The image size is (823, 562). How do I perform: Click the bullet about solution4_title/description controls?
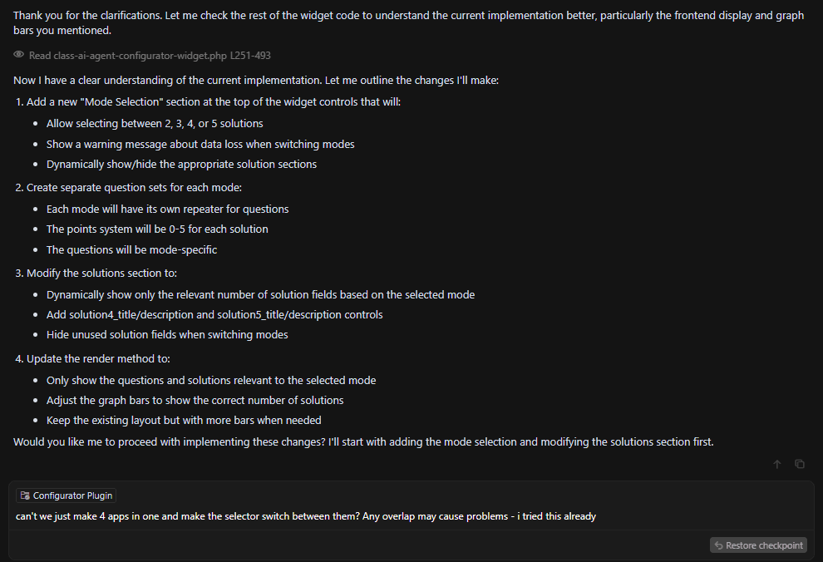tap(214, 314)
